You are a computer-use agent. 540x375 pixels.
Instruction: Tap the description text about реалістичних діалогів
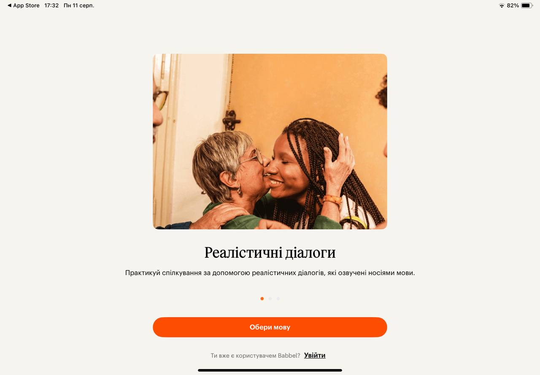[270, 273]
